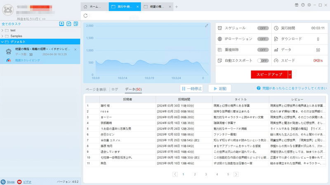
Task: Toggle the 重複排除 switch
Action: click(263, 50)
